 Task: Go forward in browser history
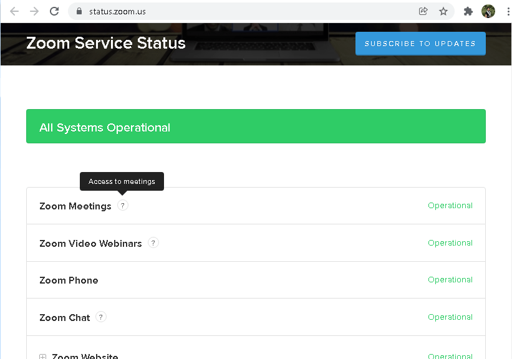34,11
